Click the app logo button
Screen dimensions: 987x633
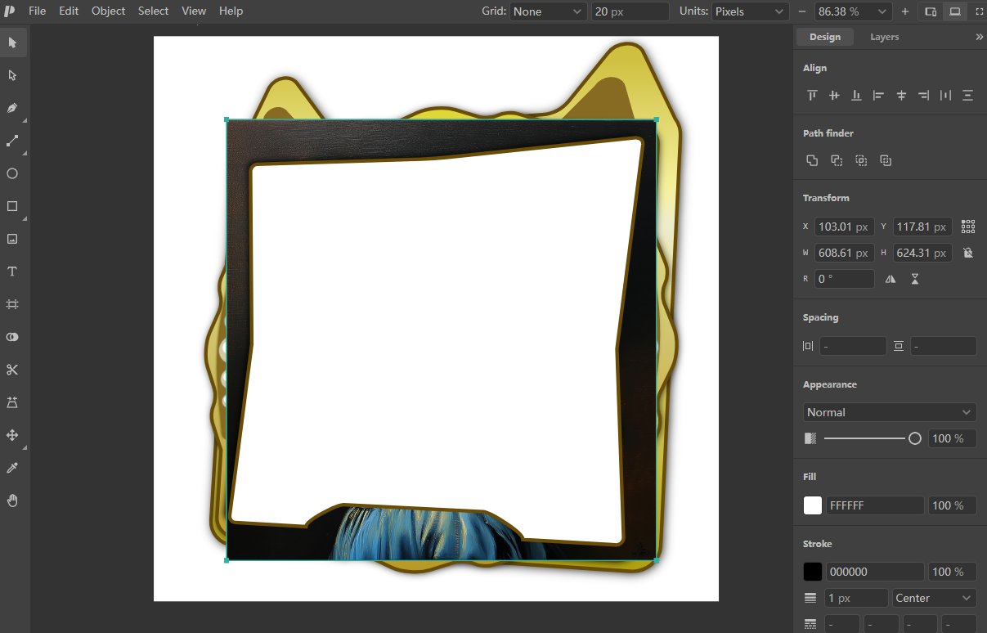(10, 11)
